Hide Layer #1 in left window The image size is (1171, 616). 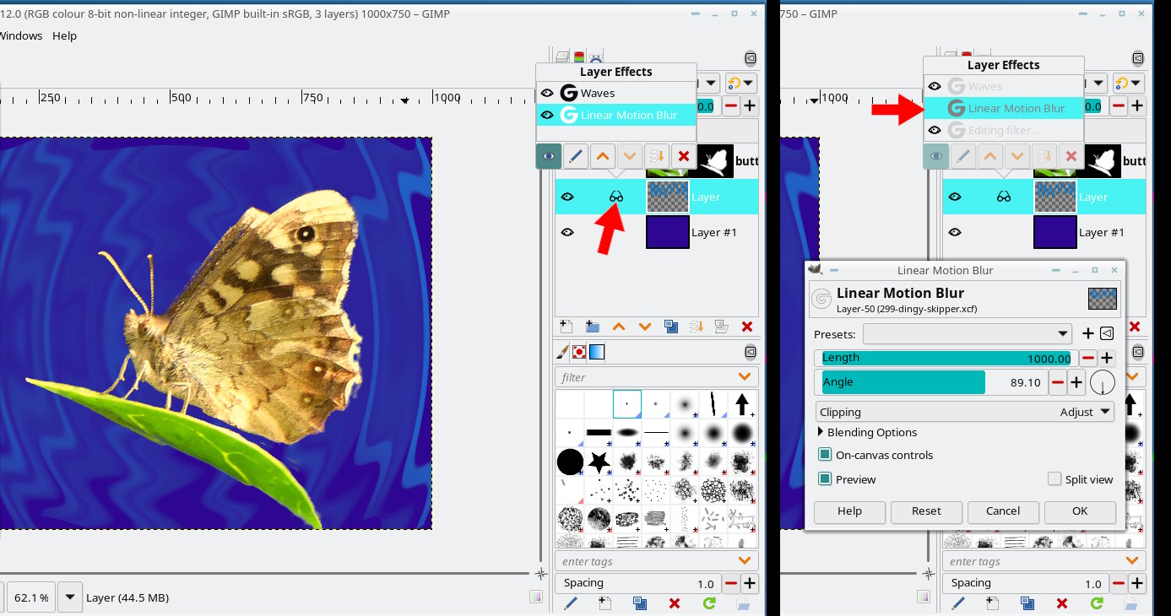coord(567,232)
